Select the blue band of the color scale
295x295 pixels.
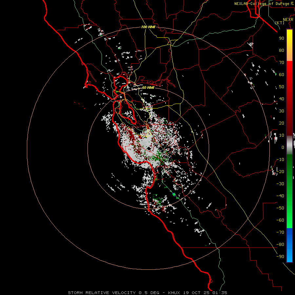pyautogui.click(x=289, y=245)
